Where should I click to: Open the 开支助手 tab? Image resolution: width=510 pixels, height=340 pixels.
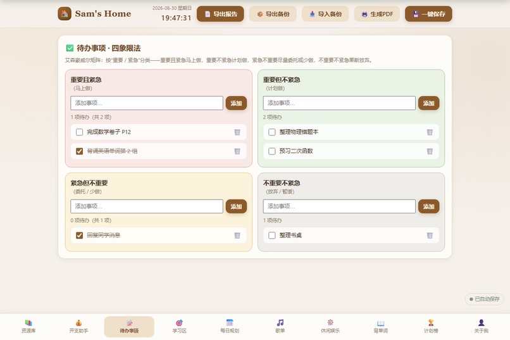click(78, 327)
